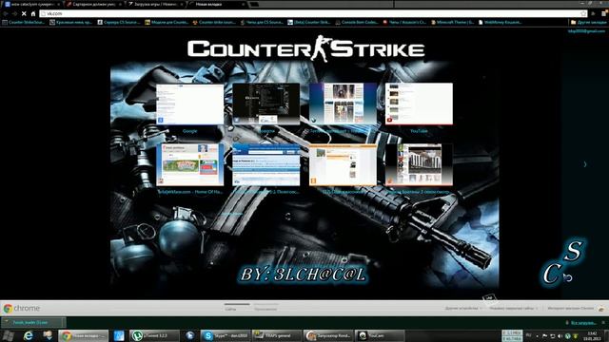Viewport: 609px width, 342px height.
Task: Open the blue forum-style page thumbnail
Action: [266, 164]
